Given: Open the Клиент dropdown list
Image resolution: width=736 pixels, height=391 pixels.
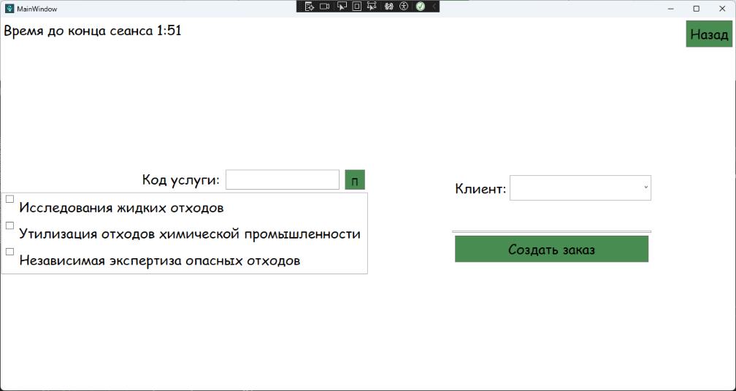Looking at the screenshot, I should coord(580,188).
